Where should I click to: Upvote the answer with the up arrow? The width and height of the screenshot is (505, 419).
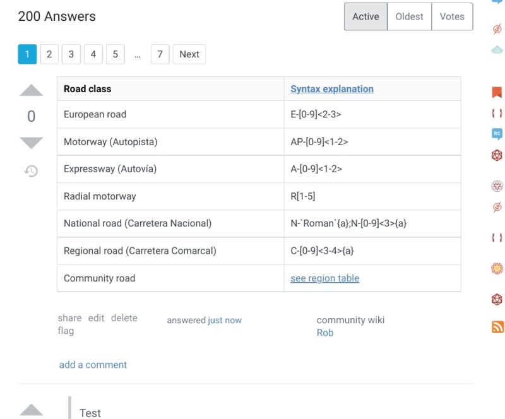click(31, 90)
